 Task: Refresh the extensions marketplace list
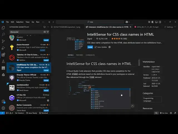pos(44,27)
